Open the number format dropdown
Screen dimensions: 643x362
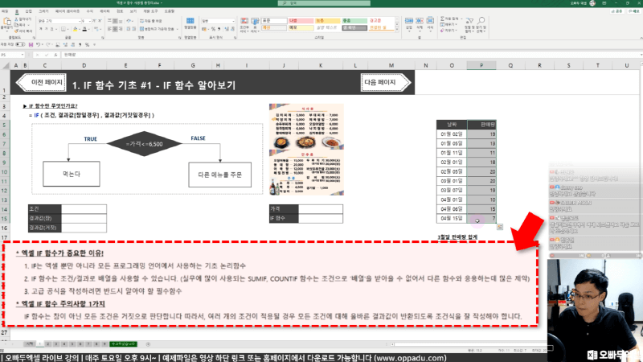[x=233, y=21]
